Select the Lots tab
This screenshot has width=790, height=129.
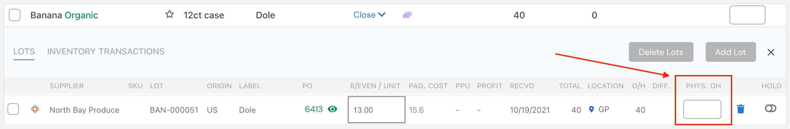tap(24, 52)
